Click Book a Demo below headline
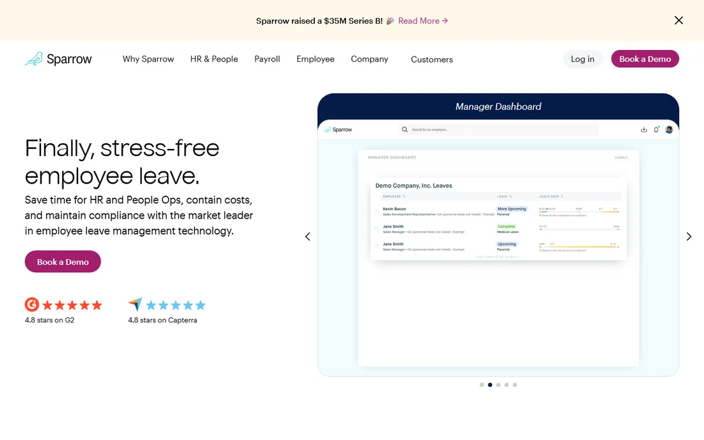The width and height of the screenshot is (704, 440). [63, 262]
